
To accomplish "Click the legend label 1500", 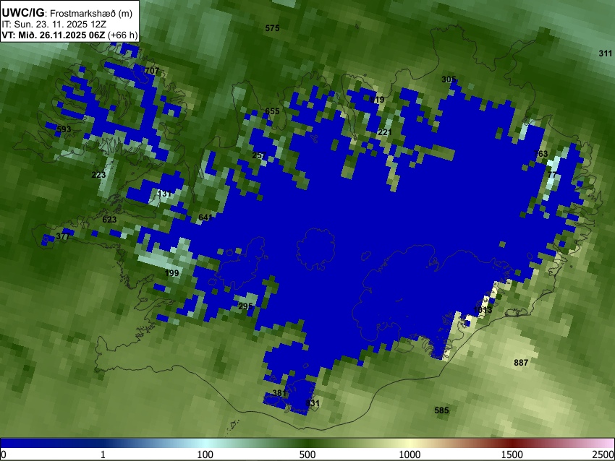I will 512,454.
